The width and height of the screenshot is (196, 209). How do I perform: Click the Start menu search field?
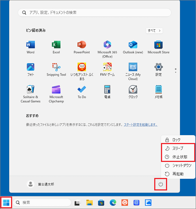click(x=95, y=12)
